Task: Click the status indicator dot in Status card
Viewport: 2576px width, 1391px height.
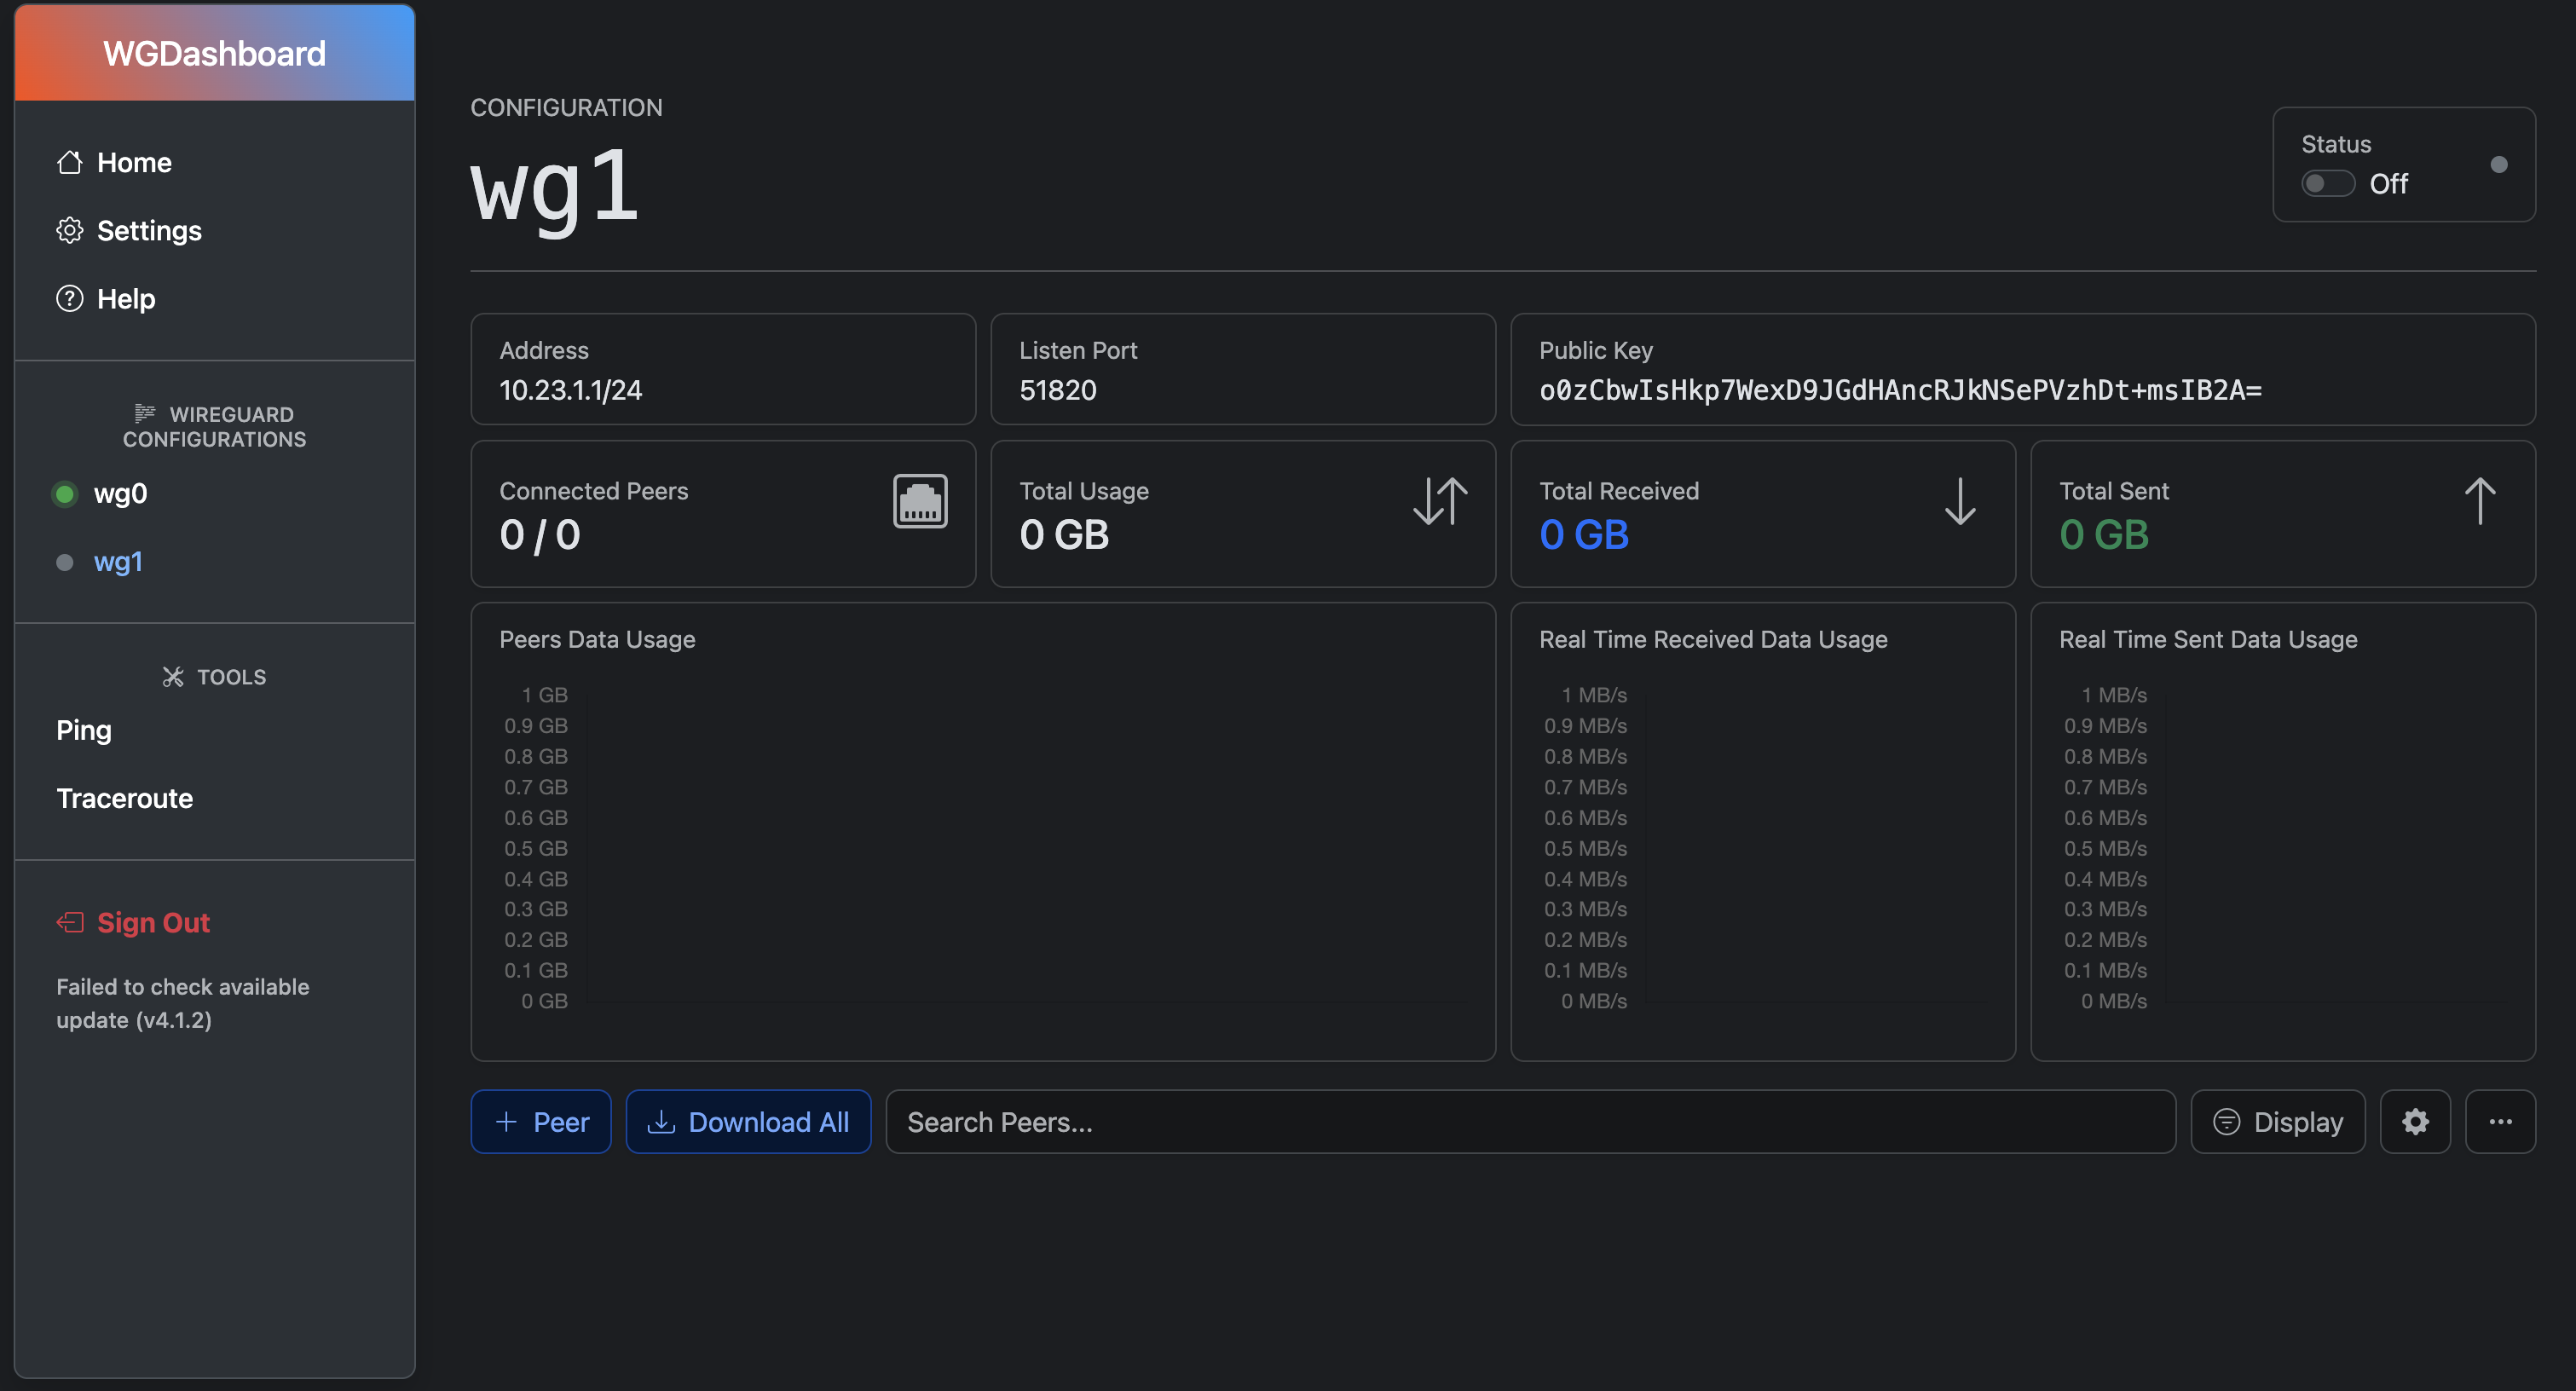Action: (2499, 164)
